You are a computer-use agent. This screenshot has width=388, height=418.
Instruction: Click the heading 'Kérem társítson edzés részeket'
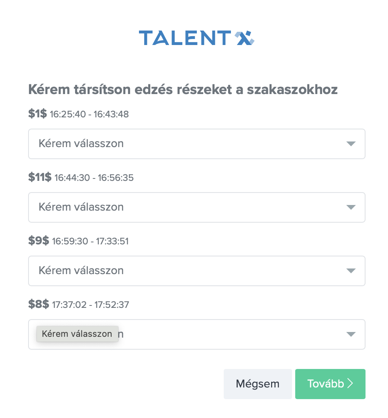pyautogui.click(x=183, y=90)
